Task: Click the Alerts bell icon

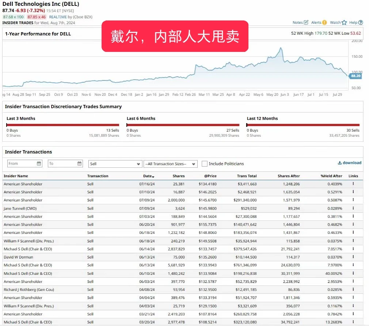Action: coord(324,22)
